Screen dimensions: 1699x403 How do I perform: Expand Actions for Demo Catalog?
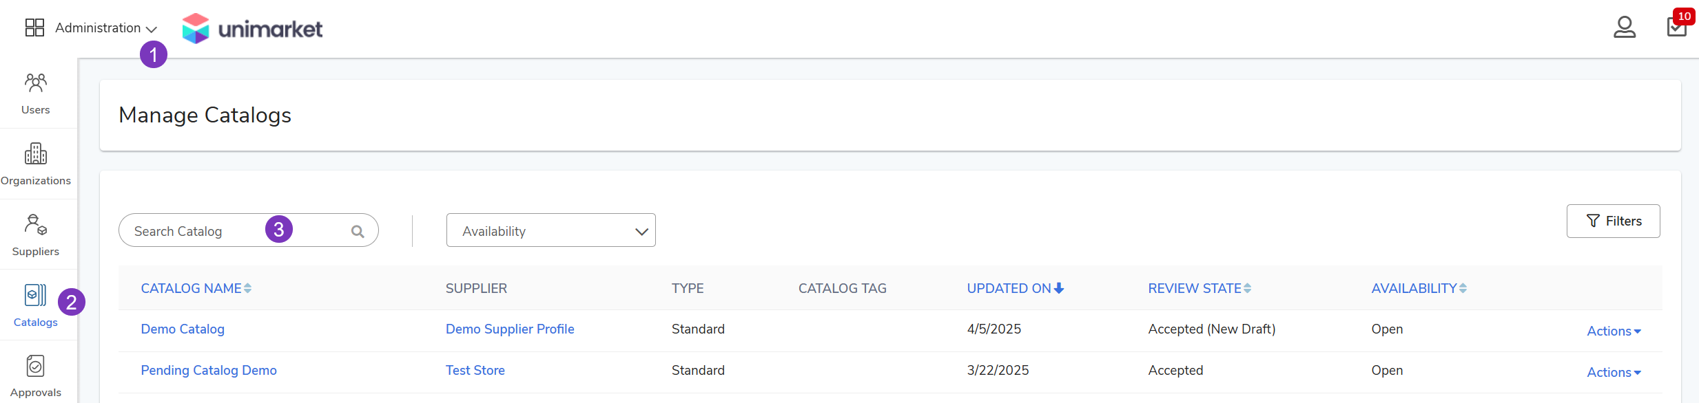coord(1614,331)
